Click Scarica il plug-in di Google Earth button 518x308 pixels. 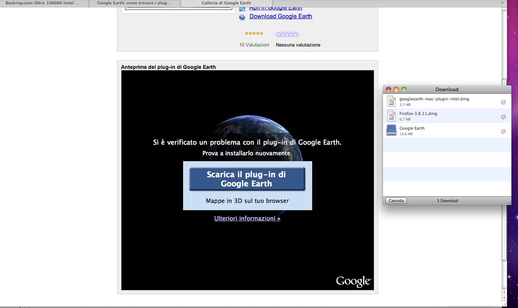click(247, 179)
